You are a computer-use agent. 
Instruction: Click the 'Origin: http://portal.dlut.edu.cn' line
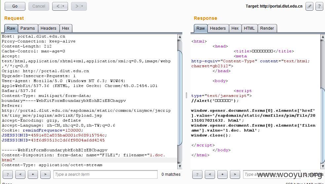coord(45,71)
